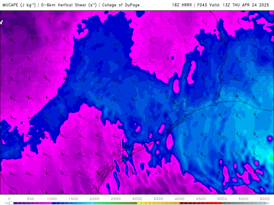Click the 0-6km Vertical Shear label
Image resolution: width=274 pixels, height=205 pixels.
[x=69, y=5]
